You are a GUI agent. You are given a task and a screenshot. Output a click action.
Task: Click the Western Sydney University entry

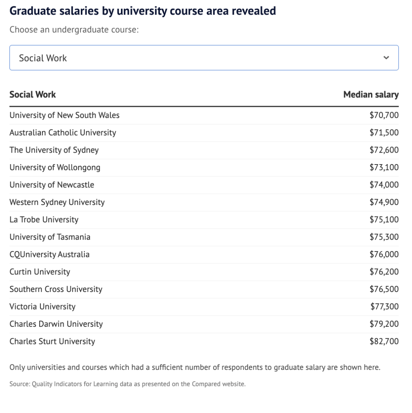57,202
